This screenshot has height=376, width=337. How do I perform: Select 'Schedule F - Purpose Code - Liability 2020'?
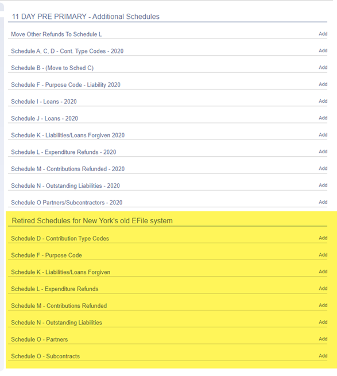point(65,84)
